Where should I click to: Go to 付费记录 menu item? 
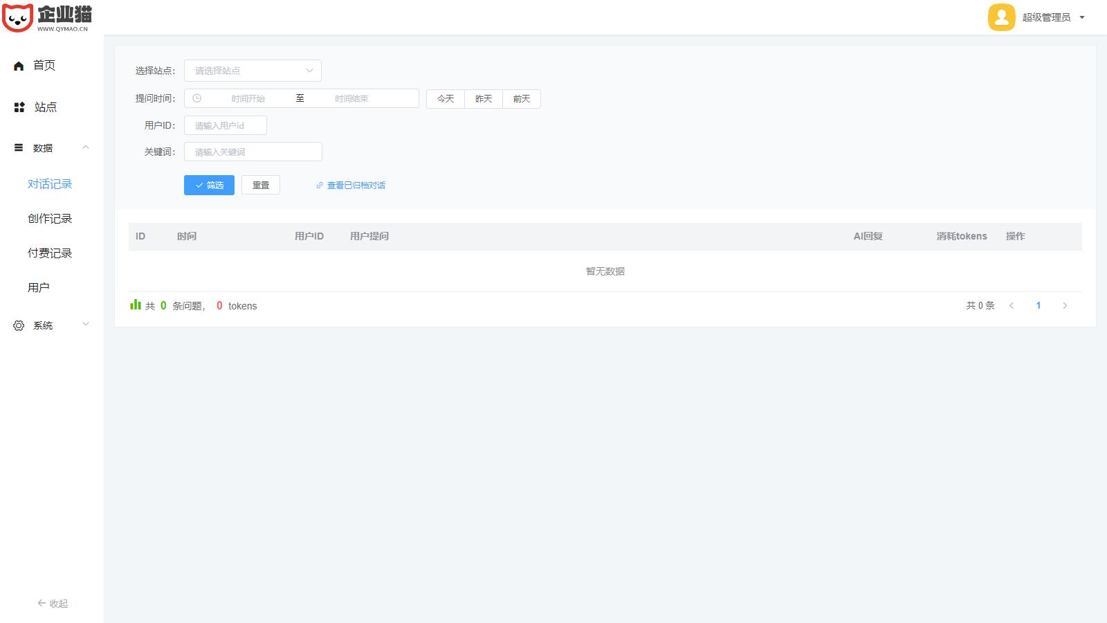coord(50,253)
